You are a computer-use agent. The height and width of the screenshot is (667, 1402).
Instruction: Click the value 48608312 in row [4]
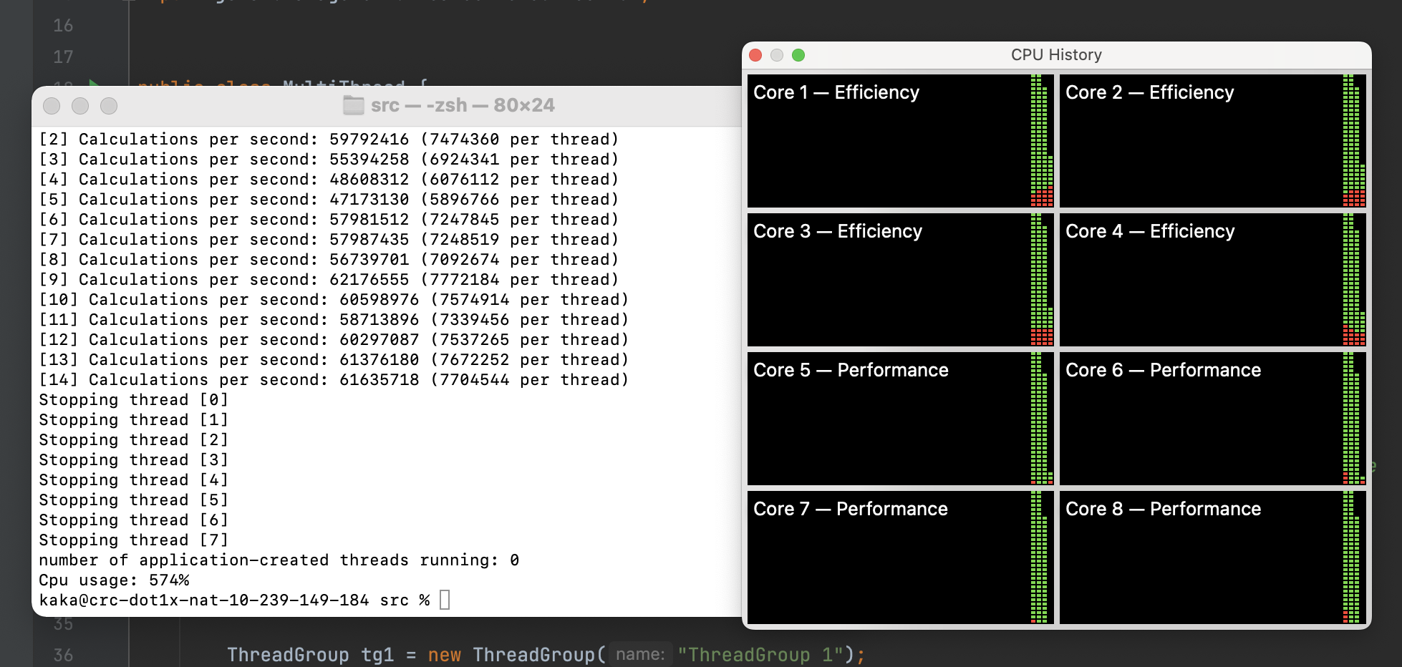[369, 180]
